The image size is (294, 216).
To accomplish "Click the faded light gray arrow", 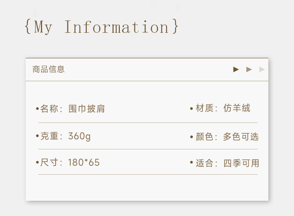I will (x=262, y=69).
